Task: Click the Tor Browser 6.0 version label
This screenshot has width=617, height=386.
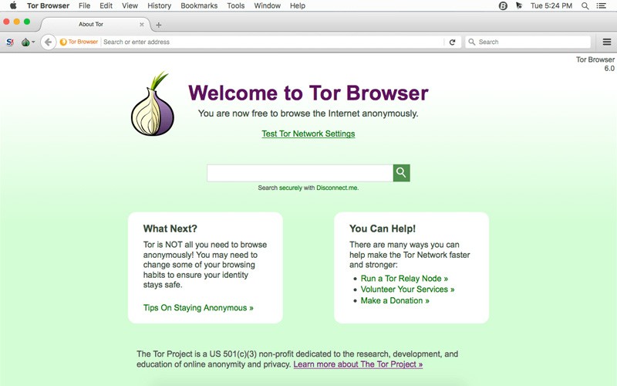Action: 595,64
